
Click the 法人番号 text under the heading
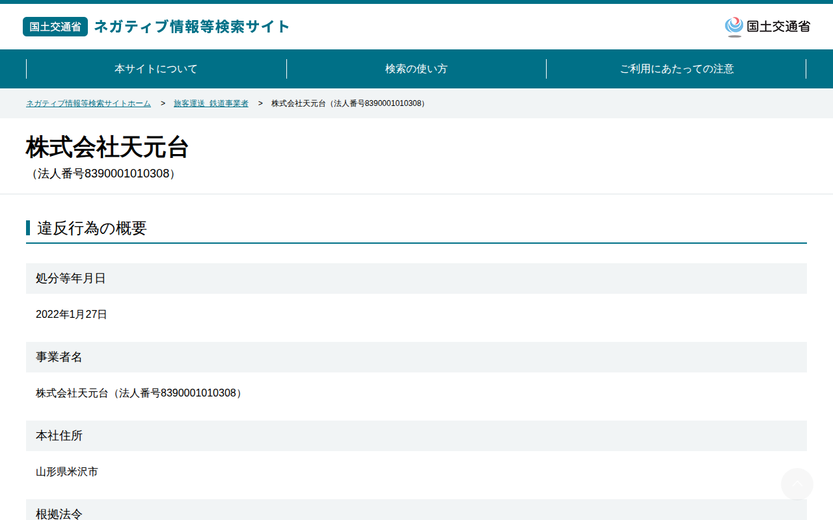pyautogui.click(x=103, y=174)
